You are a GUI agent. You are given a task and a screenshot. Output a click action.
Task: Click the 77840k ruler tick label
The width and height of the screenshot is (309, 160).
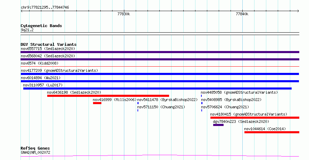point(242,14)
